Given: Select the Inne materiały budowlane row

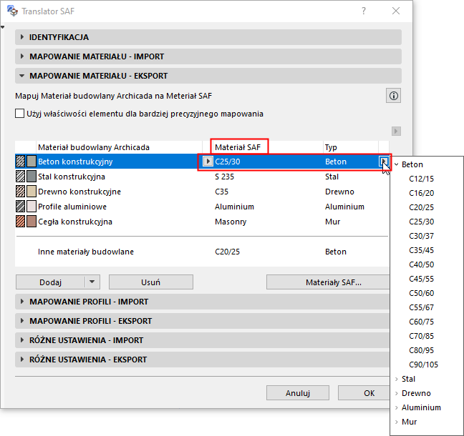Looking at the screenshot, I should tap(202, 252).
